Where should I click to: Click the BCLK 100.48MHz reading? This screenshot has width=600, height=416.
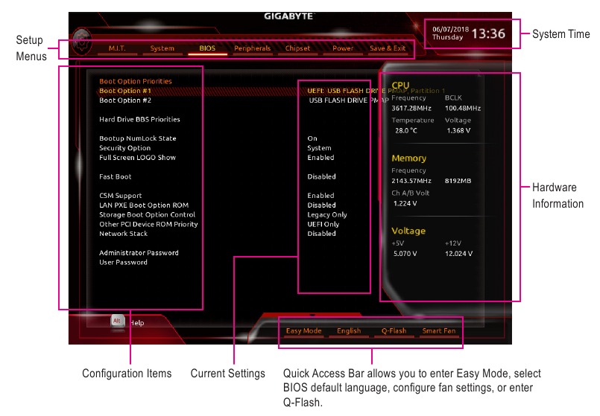point(463,109)
